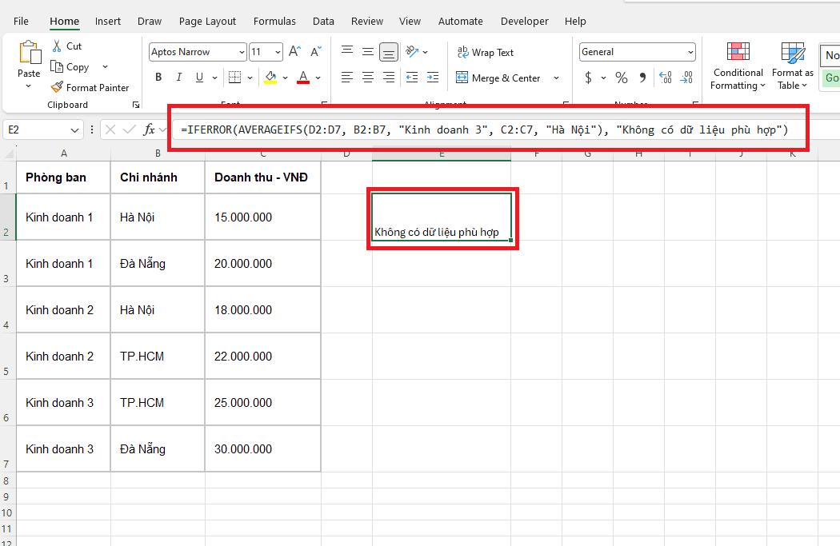Open the Page Layout tab

(207, 21)
